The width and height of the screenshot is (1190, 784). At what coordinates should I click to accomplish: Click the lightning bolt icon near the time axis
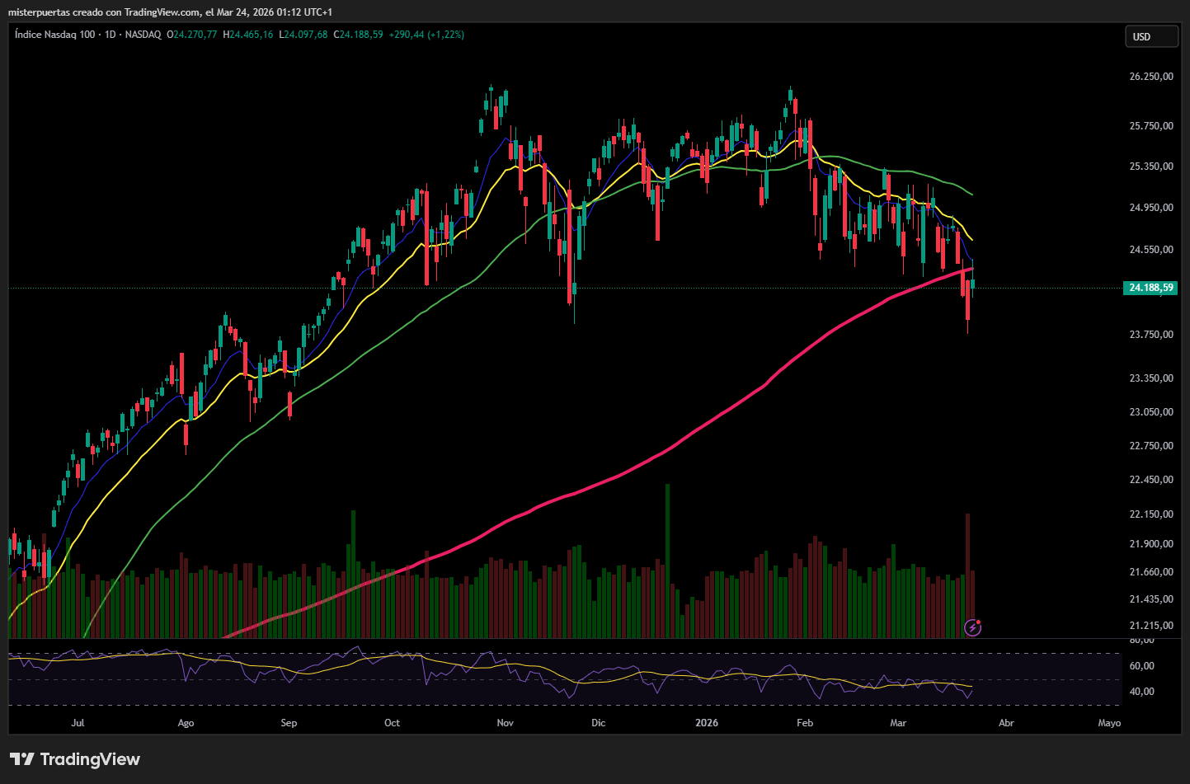coord(973,628)
